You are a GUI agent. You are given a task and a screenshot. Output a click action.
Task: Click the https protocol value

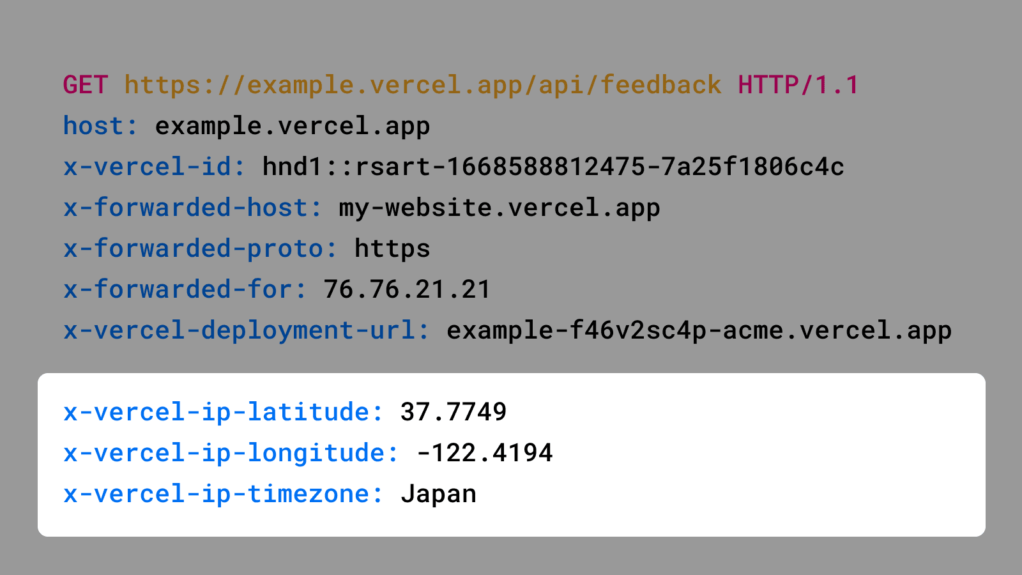(392, 249)
